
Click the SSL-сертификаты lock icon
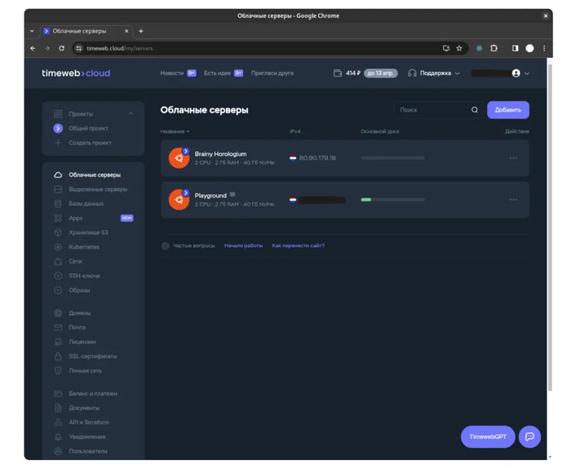pos(58,356)
